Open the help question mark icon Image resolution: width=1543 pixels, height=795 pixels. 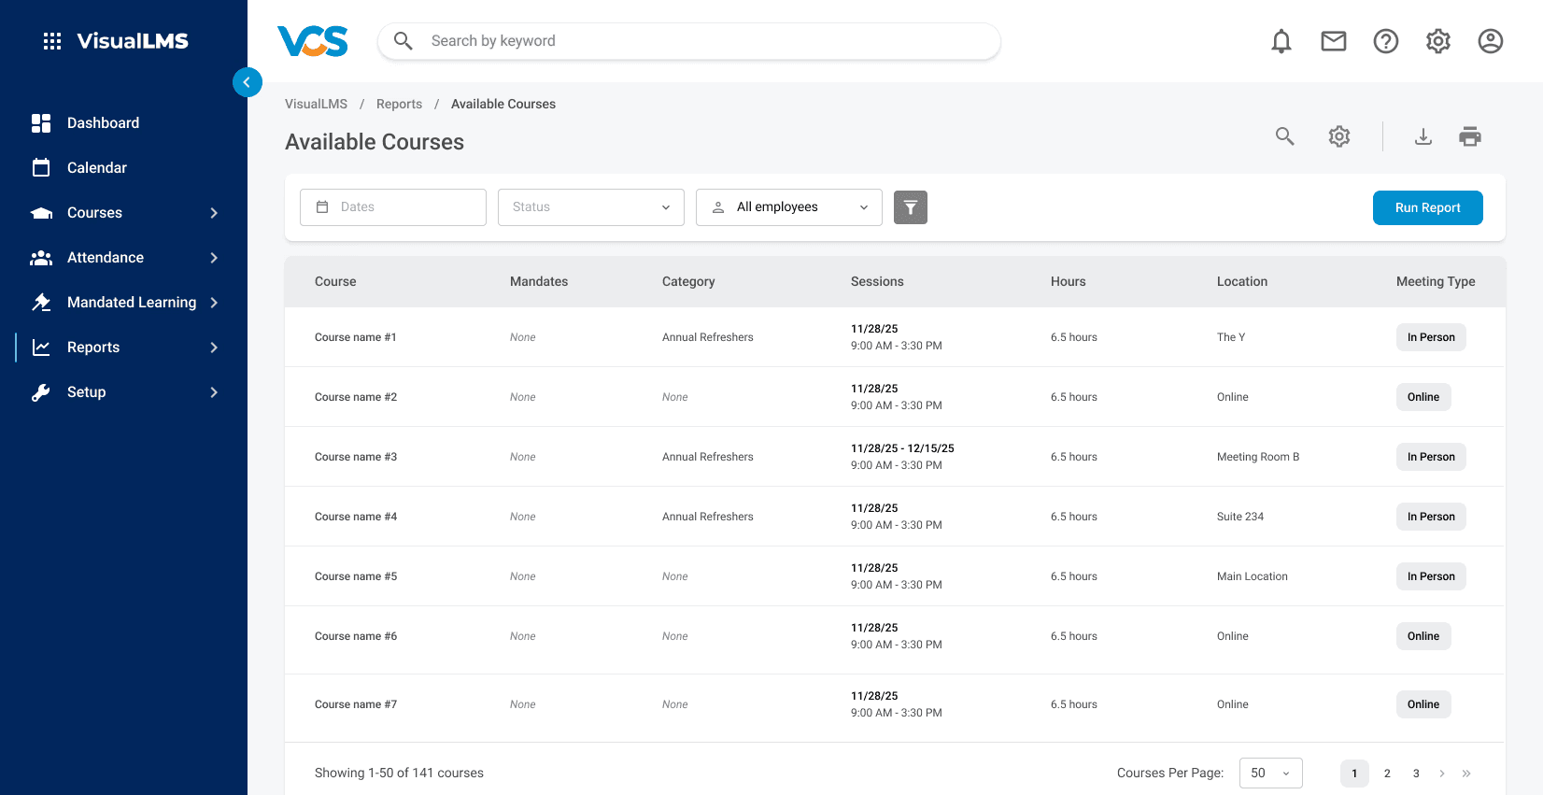tap(1386, 41)
